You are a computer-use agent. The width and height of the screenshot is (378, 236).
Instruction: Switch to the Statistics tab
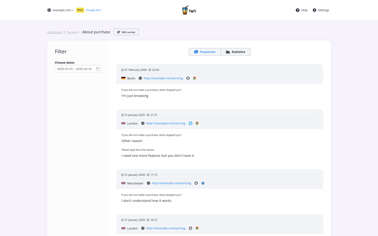point(235,52)
